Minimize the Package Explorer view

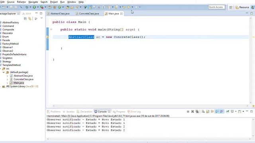click(x=36, y=13)
